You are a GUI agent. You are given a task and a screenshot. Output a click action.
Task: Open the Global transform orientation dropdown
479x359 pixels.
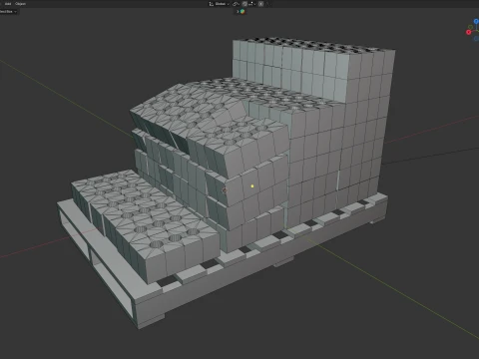tap(222, 4)
